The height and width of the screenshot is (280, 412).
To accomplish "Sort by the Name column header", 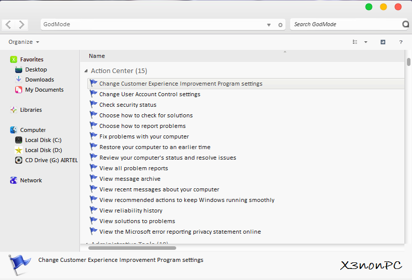I will pyautogui.click(x=97, y=56).
